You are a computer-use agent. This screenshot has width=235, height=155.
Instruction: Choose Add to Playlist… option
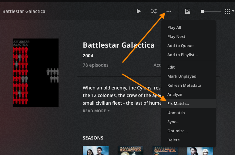click(189, 55)
